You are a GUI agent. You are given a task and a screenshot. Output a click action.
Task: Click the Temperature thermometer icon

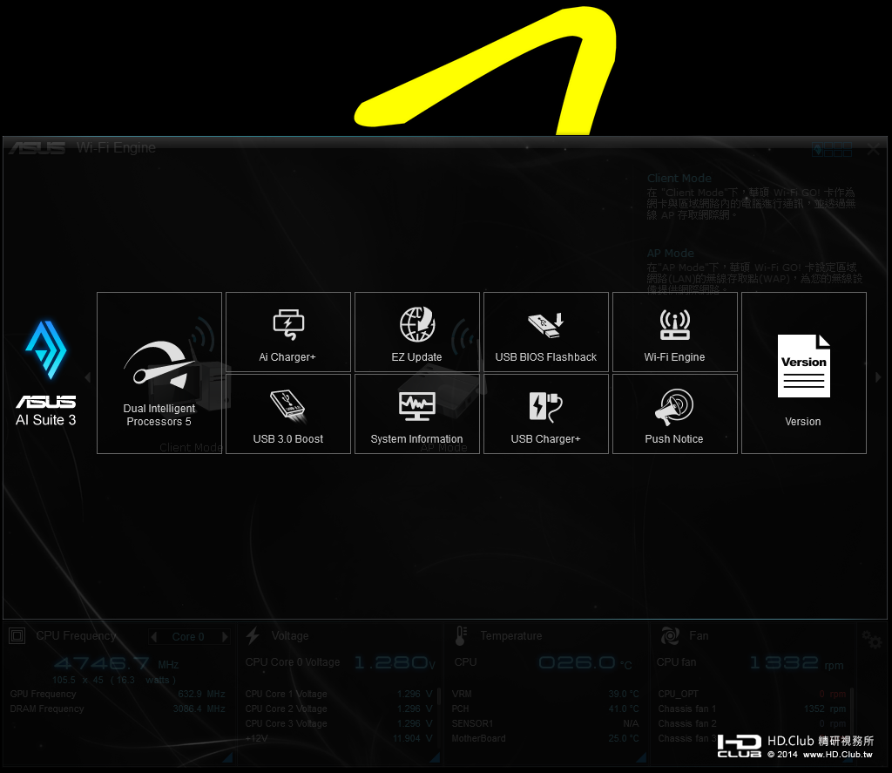pos(461,636)
